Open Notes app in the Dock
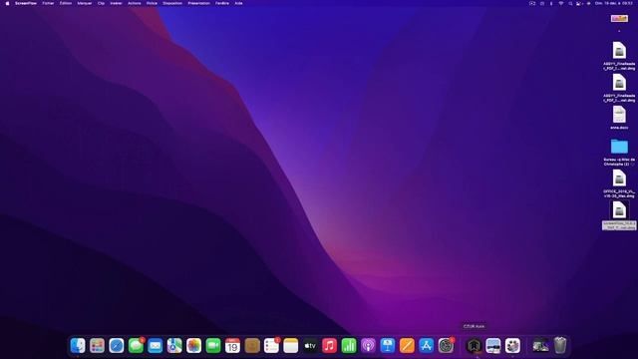This screenshot has height=359, width=638. 291,346
